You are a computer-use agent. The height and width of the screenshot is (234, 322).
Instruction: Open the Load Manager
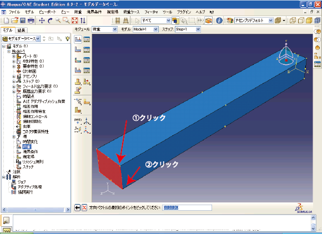(x=87, y=39)
